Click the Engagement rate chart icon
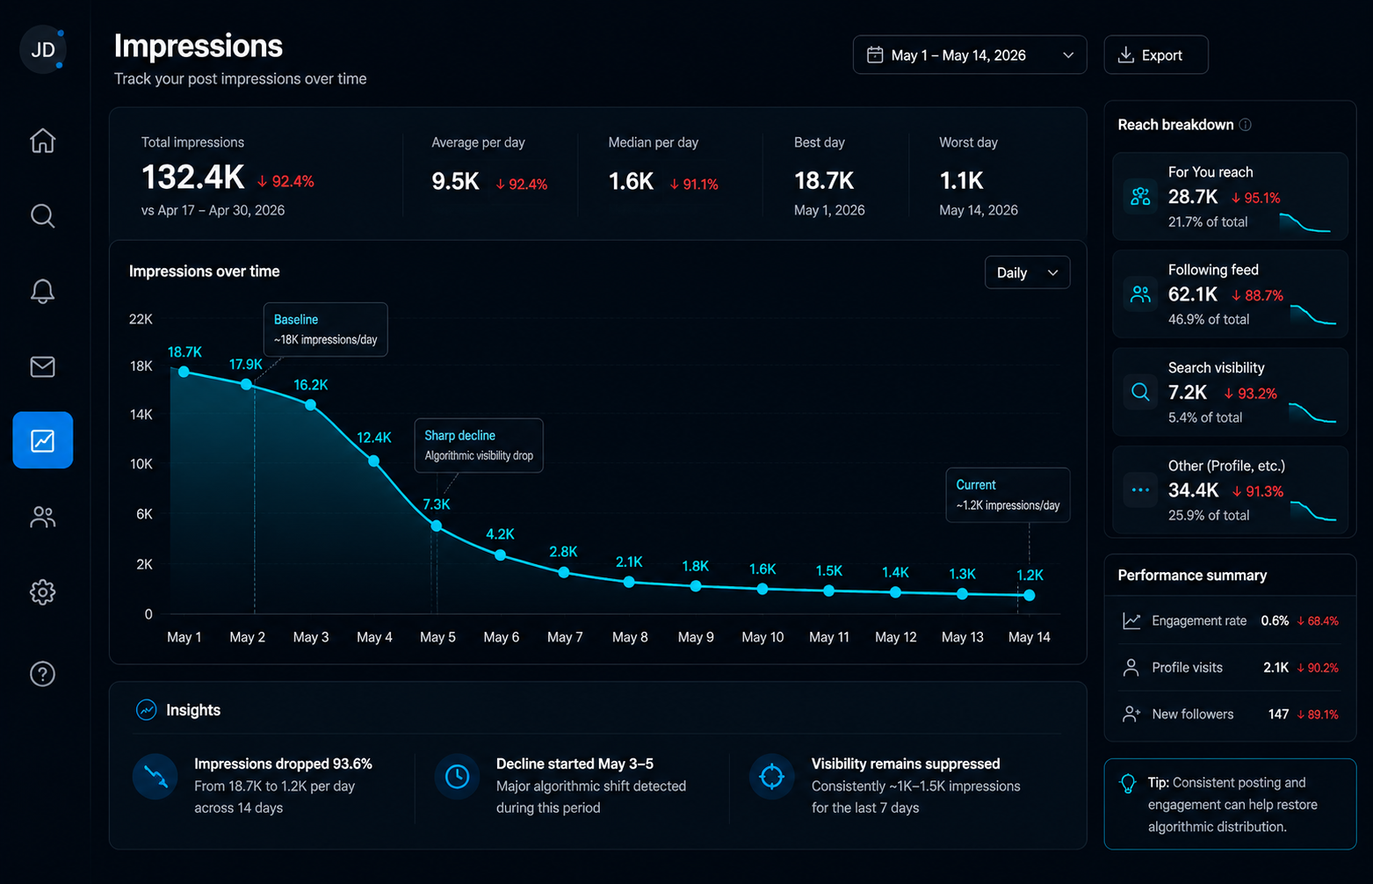Viewport: 1373px width, 884px height. click(1131, 621)
